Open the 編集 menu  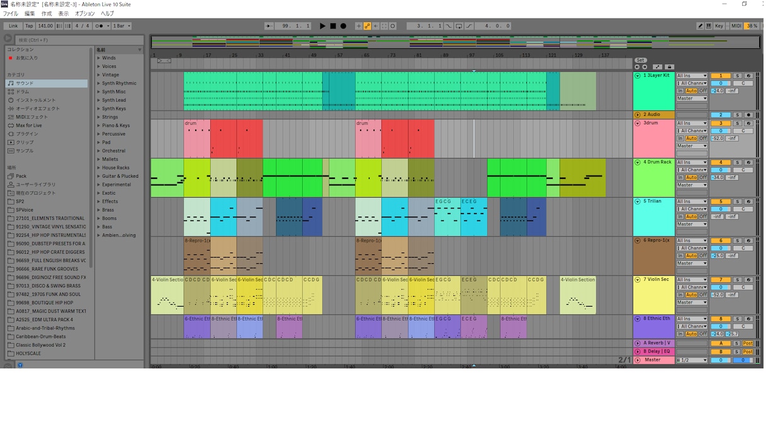tap(30, 13)
